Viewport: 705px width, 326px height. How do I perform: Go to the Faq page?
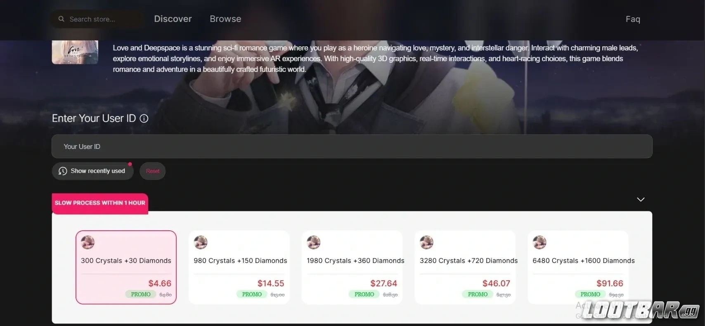(x=633, y=19)
